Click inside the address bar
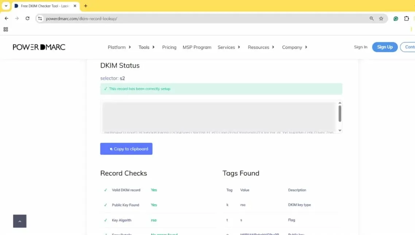The image size is (415, 235). click(146, 18)
